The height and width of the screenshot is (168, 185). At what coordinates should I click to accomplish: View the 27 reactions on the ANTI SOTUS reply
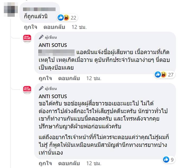(164, 75)
